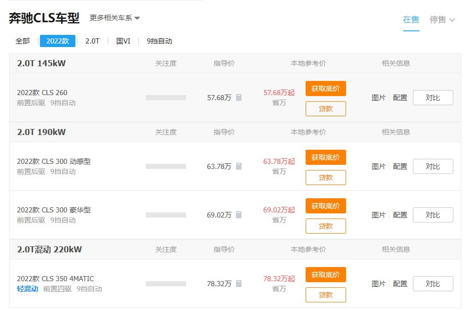Click 贷款 for CLS 300 豪华型
The image size is (465, 310).
pyautogui.click(x=326, y=226)
